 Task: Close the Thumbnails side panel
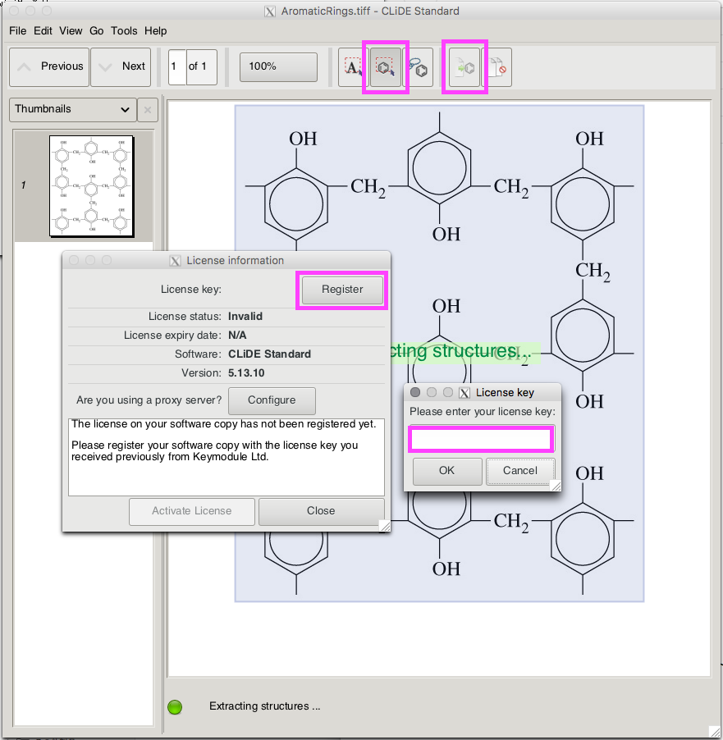pos(147,109)
